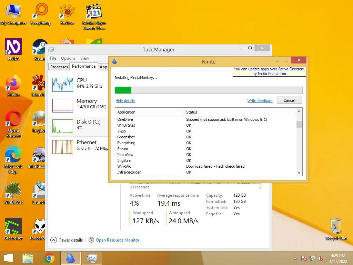Open the network tray icon
Viewport: 353px width, 265px height.
pos(312,258)
